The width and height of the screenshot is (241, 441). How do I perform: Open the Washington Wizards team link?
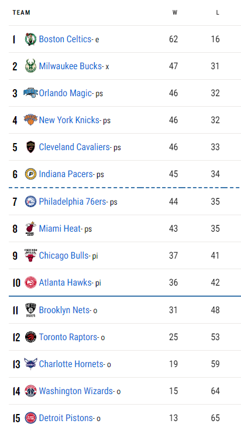point(76,391)
